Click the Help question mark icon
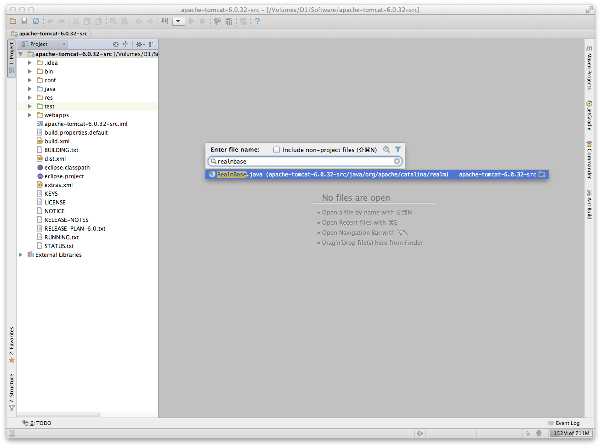The width and height of the screenshot is (601, 447). 257,21
